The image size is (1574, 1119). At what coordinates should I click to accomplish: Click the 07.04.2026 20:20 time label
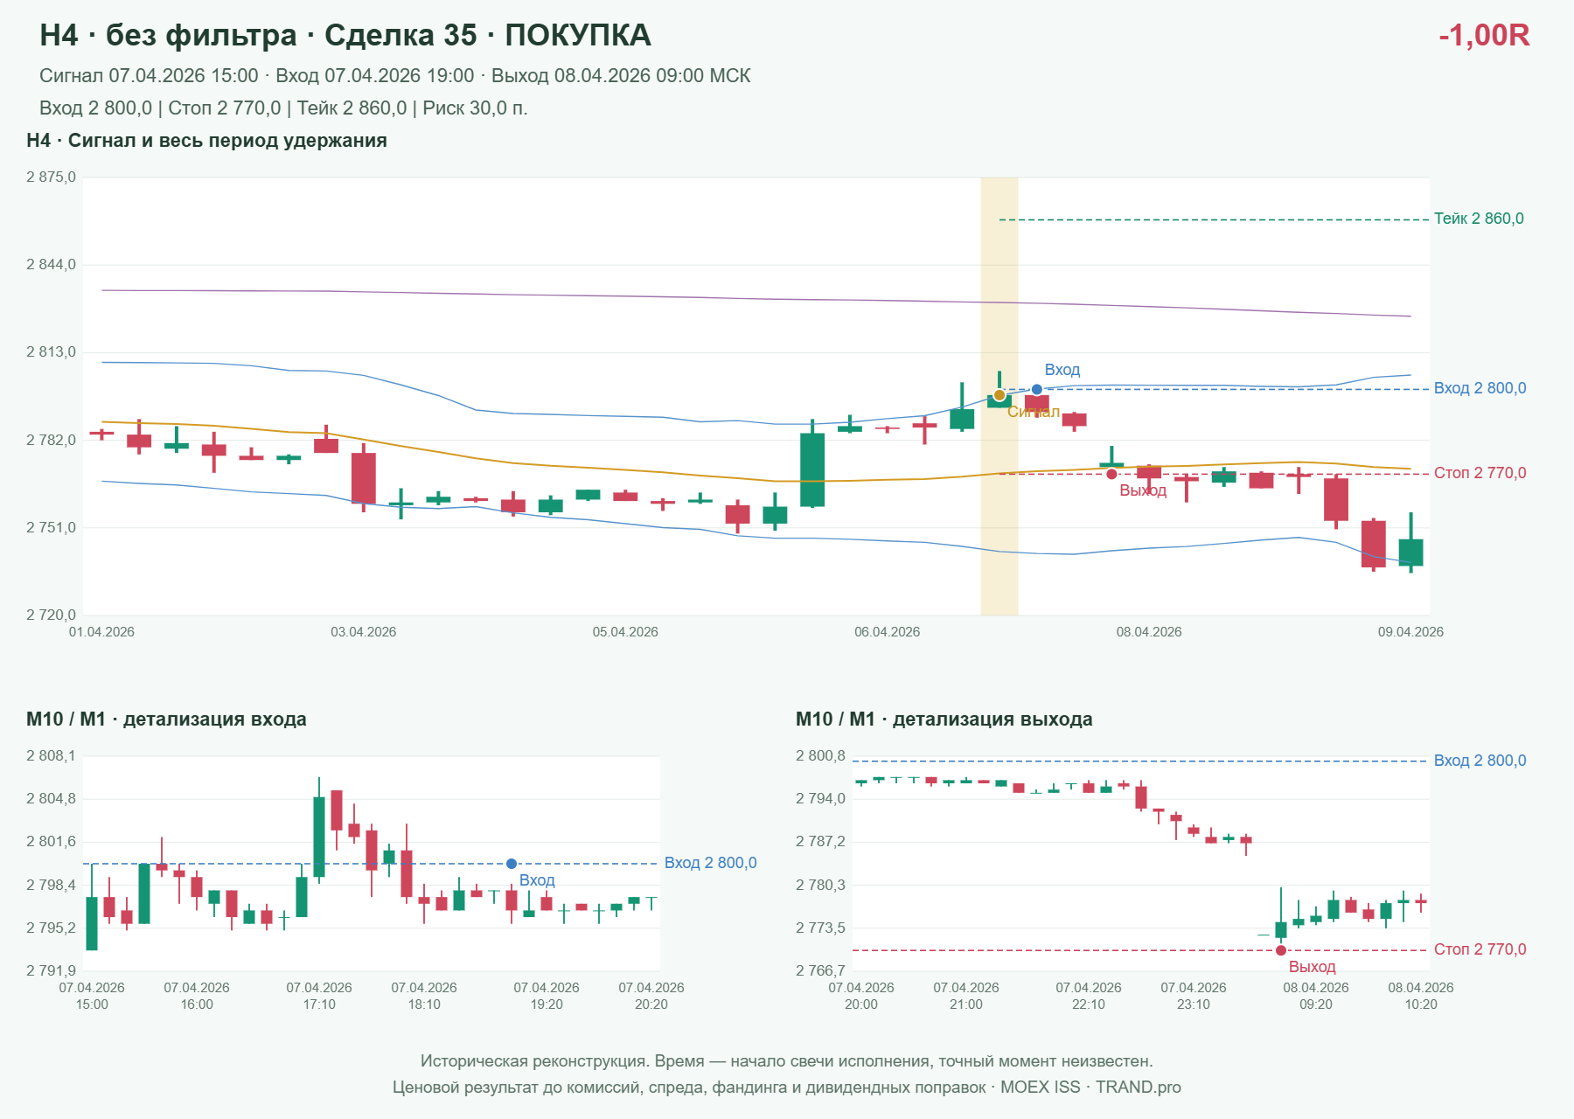[x=651, y=996]
